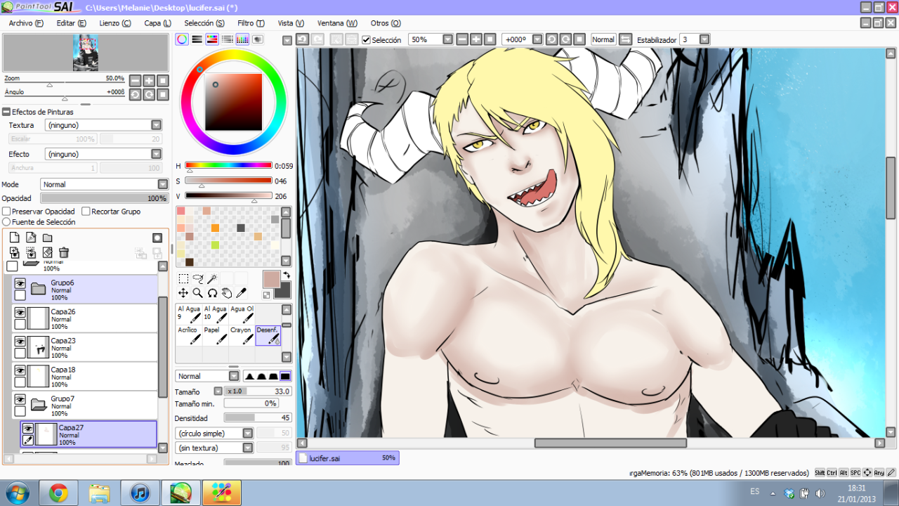899x506 pixels.
Task: Choose the Acrílico brush
Action: click(x=188, y=335)
